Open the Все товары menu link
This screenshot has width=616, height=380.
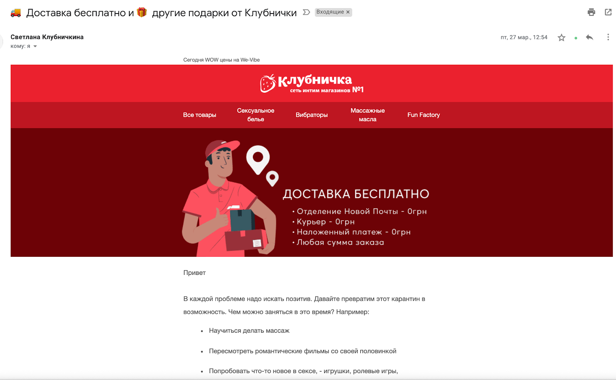199,115
